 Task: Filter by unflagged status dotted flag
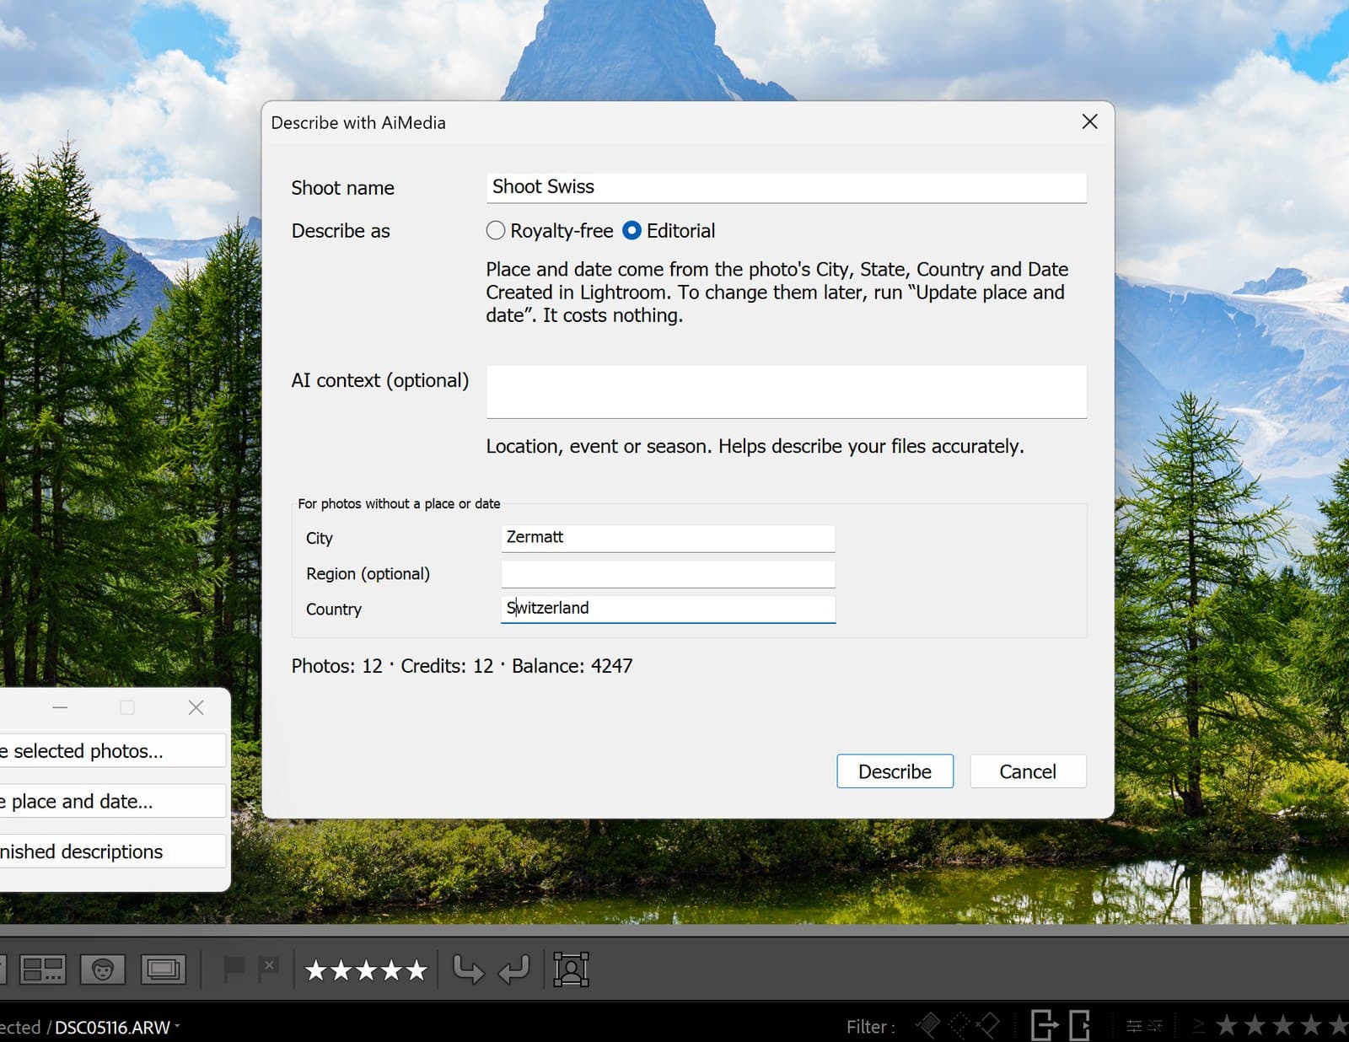coord(959,1026)
